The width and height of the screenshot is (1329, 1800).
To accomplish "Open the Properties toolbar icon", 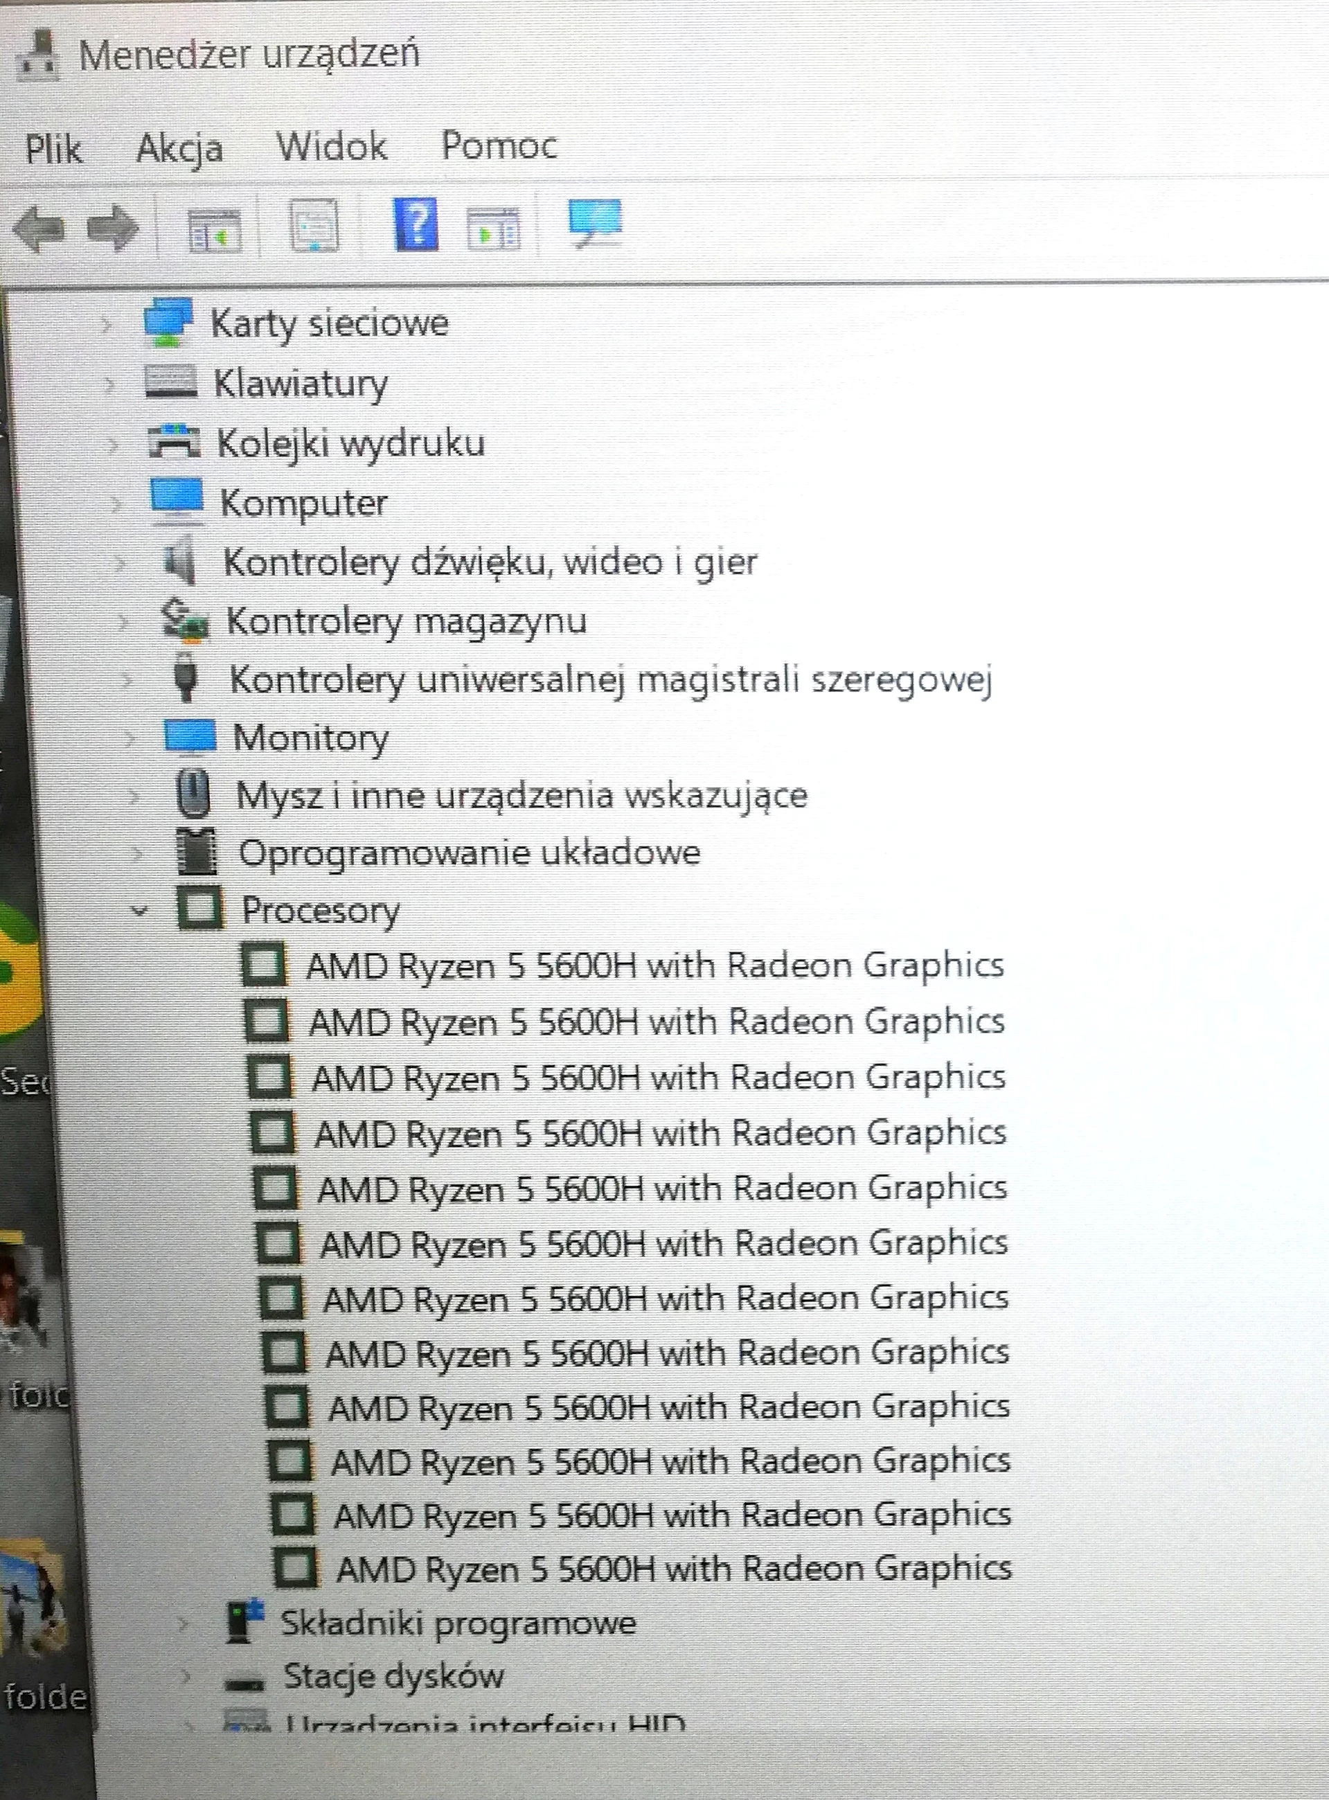I will point(314,224).
